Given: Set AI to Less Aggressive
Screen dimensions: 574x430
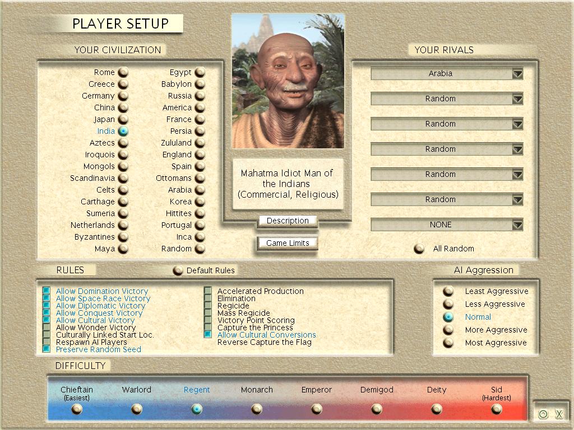Looking at the screenshot, I should click(x=448, y=304).
